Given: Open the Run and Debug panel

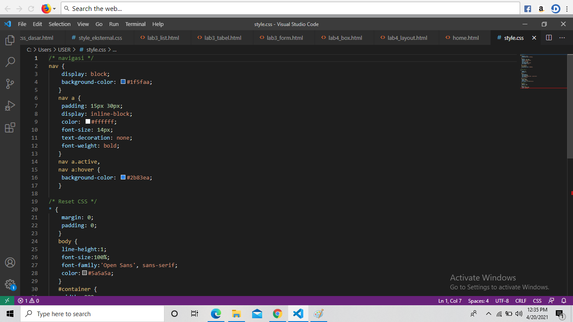Looking at the screenshot, I should 10,106.
